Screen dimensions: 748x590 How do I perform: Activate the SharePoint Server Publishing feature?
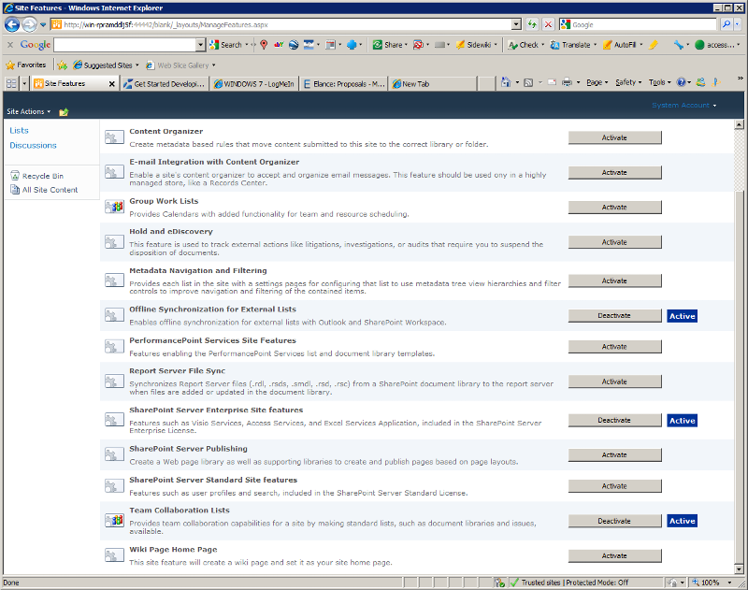coord(614,455)
